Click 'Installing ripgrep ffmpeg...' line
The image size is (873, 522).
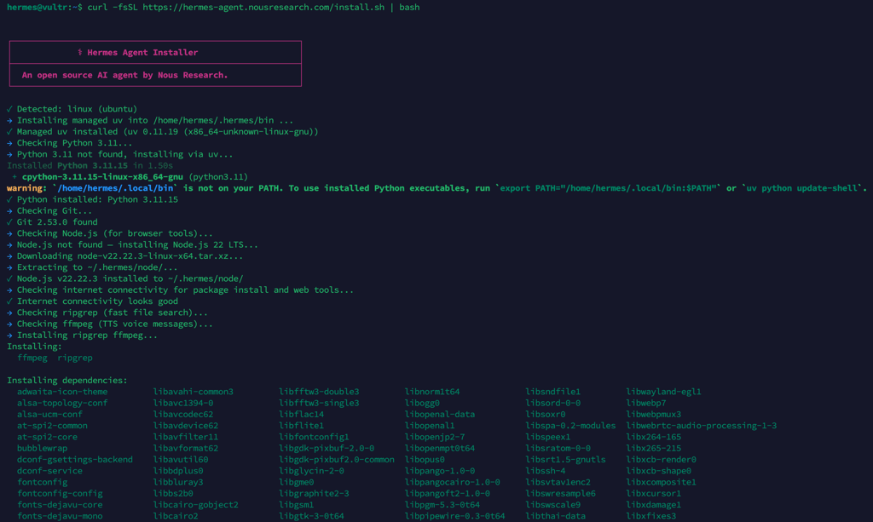pyautogui.click(x=83, y=336)
